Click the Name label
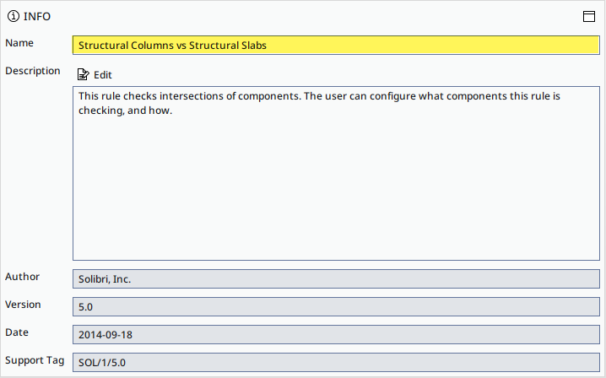Image resolution: width=606 pixels, height=378 pixels. pos(19,43)
